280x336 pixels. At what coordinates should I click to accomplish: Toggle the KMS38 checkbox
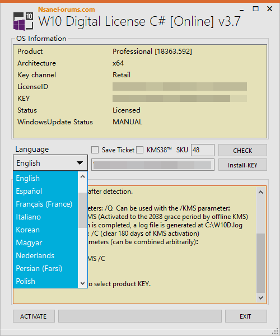[139, 150]
